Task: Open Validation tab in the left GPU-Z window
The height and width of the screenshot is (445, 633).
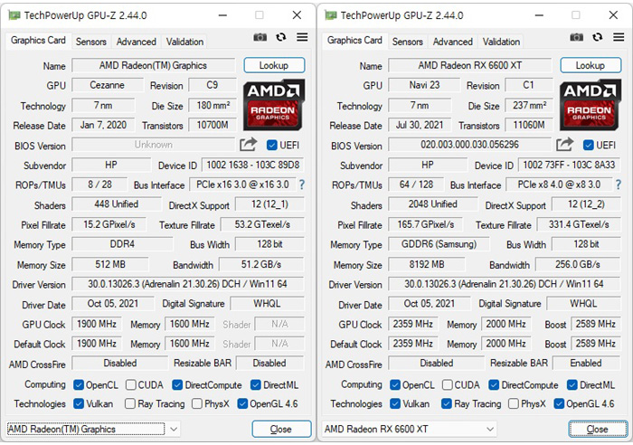Action: coord(184,42)
